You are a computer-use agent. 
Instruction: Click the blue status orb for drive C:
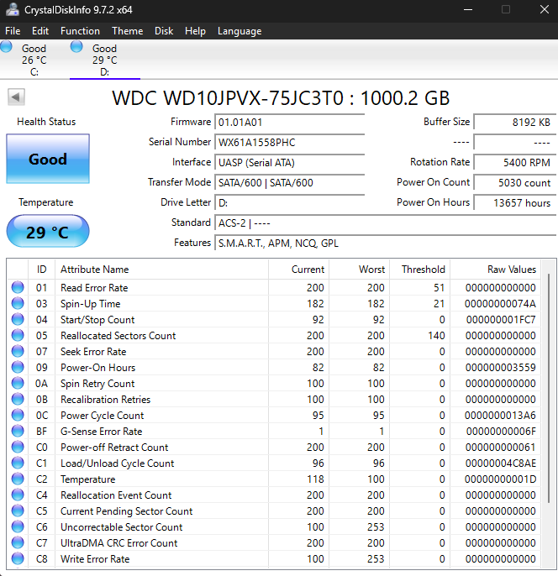point(6,47)
